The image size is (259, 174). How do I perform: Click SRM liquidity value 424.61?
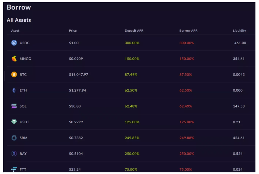tap(239, 138)
